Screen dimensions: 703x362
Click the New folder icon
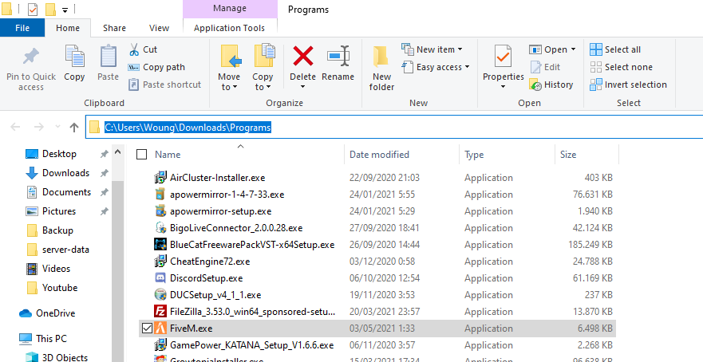coord(381,57)
